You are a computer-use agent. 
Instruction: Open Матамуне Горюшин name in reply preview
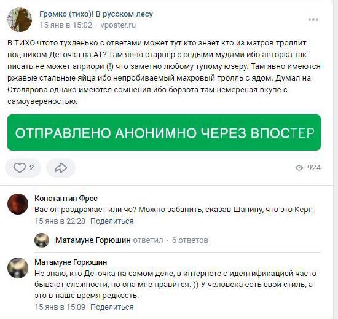point(93,240)
